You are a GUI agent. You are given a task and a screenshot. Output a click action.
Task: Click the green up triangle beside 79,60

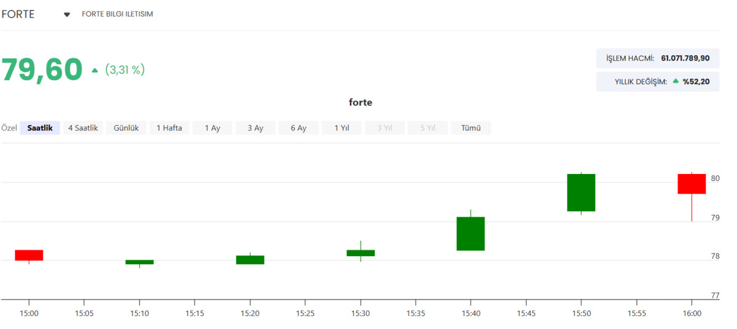pyautogui.click(x=95, y=70)
